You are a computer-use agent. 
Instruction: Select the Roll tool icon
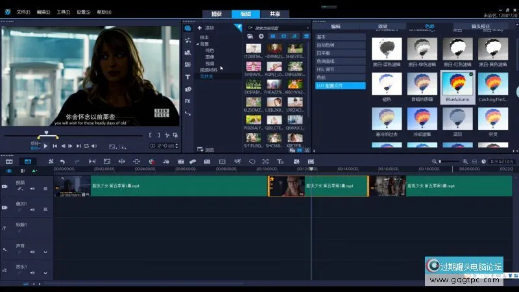[x=122, y=162]
